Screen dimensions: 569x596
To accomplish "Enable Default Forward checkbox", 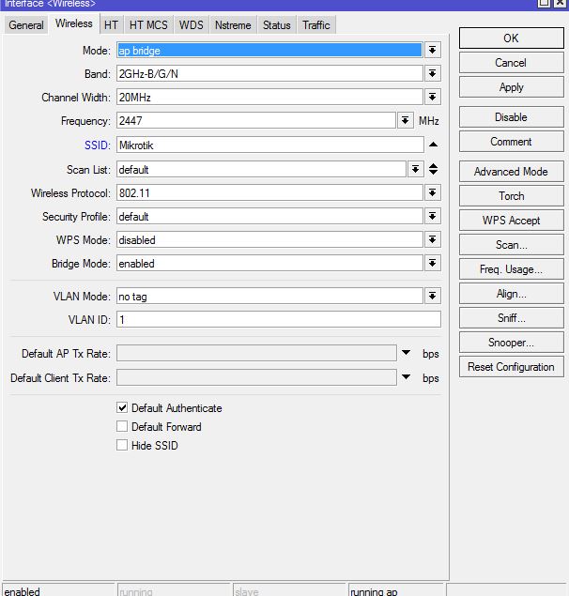I will point(122,427).
